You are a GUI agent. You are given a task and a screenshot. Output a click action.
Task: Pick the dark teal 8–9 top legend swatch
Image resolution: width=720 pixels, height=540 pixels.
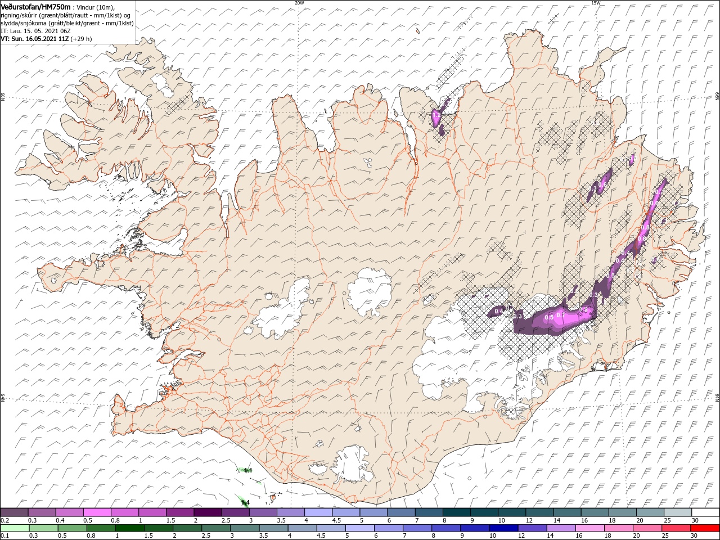coord(457,512)
